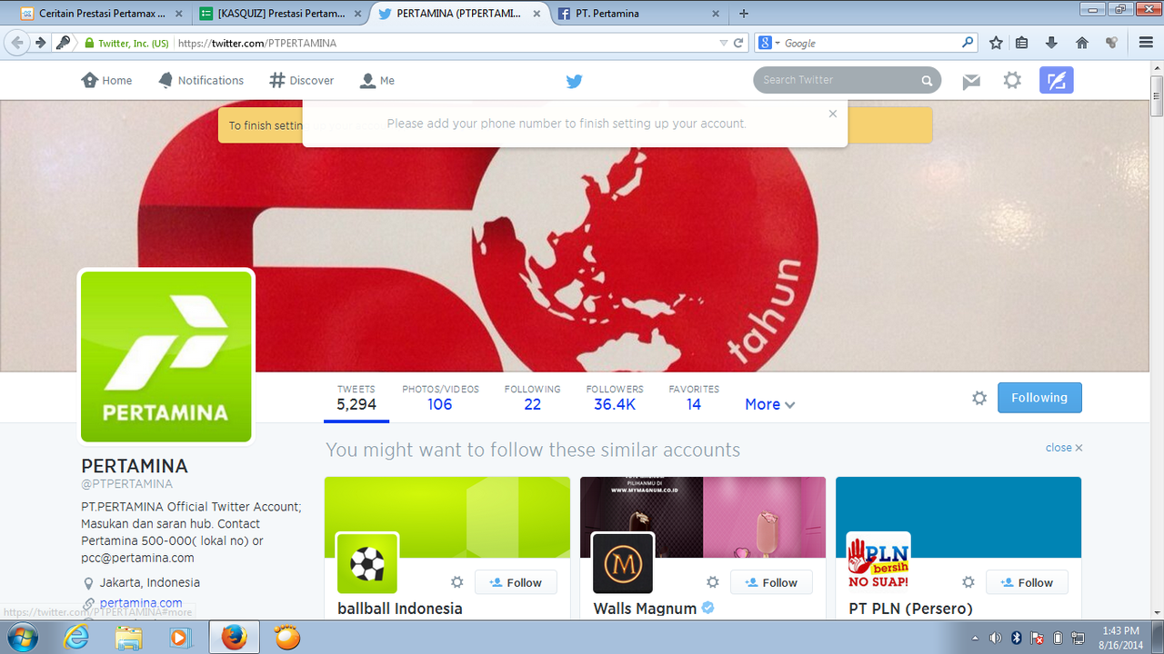Viewport: 1164px width, 654px height.
Task: Follow Walls Magnum account
Action: (771, 582)
